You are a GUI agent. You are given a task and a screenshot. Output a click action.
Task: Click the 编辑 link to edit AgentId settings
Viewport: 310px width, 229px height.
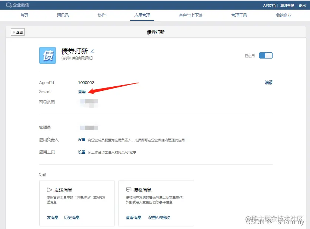268,82
